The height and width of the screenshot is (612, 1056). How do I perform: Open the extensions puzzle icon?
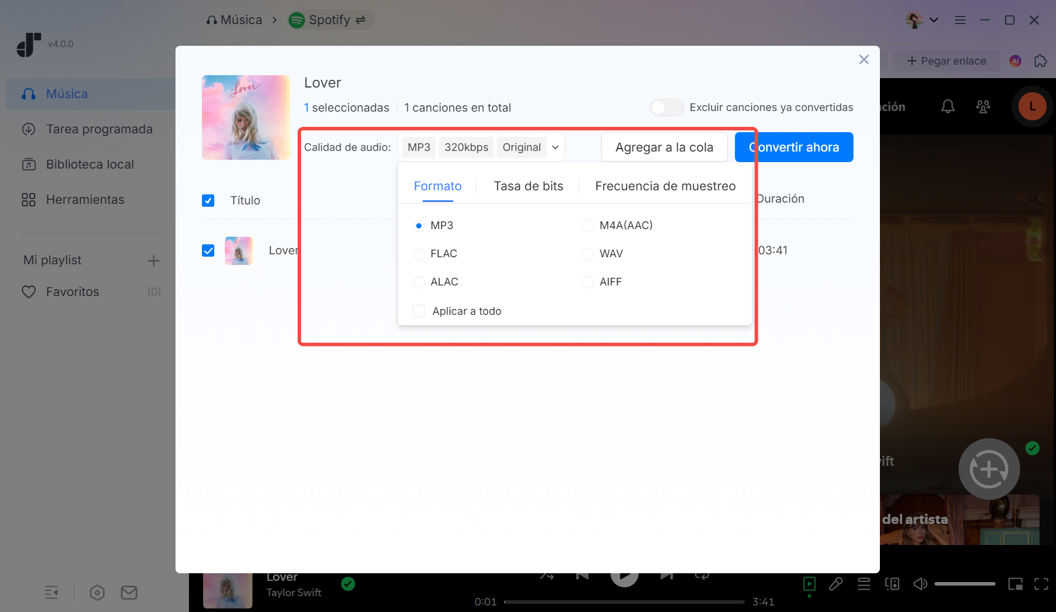1040,61
